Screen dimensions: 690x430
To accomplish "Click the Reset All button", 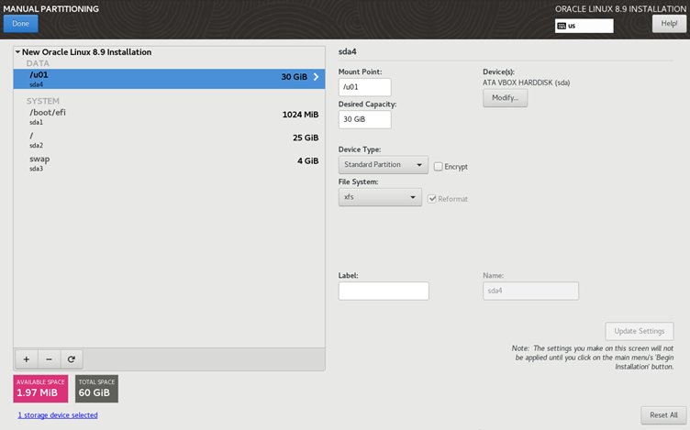I will (x=662, y=415).
